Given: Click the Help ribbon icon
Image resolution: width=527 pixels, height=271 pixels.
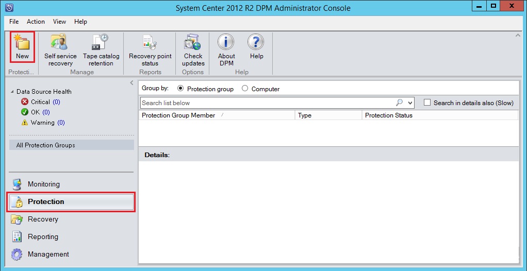Looking at the screenshot, I should 256,46.
